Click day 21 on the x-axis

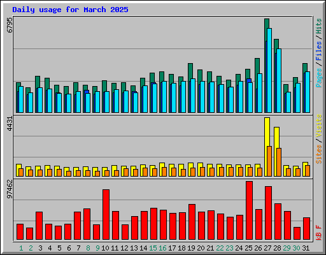[x=210, y=248]
